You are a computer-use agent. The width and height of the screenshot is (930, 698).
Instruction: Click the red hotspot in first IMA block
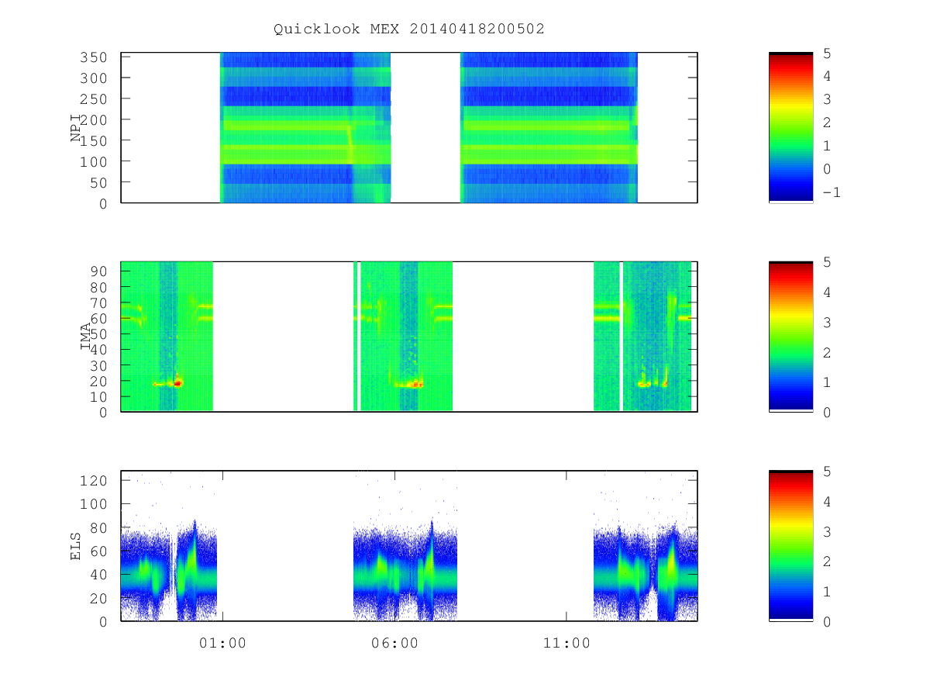coord(177,383)
